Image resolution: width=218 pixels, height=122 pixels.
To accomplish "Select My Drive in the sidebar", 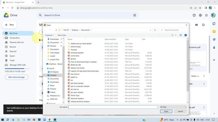I will click(x=18, y=33).
